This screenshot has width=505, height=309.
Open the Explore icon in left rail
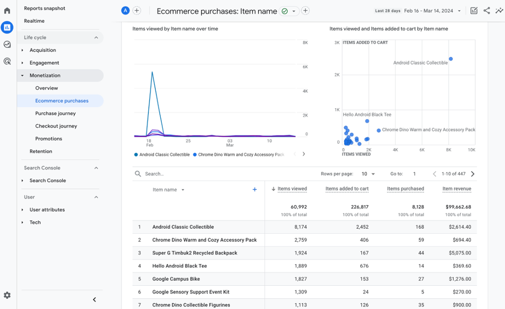point(7,44)
